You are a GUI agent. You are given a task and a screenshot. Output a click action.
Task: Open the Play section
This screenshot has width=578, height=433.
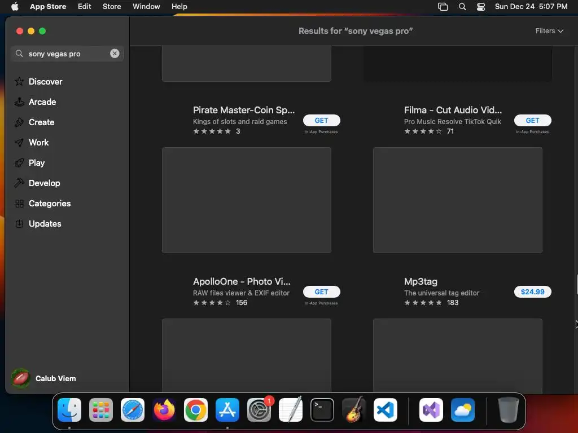tap(36, 162)
